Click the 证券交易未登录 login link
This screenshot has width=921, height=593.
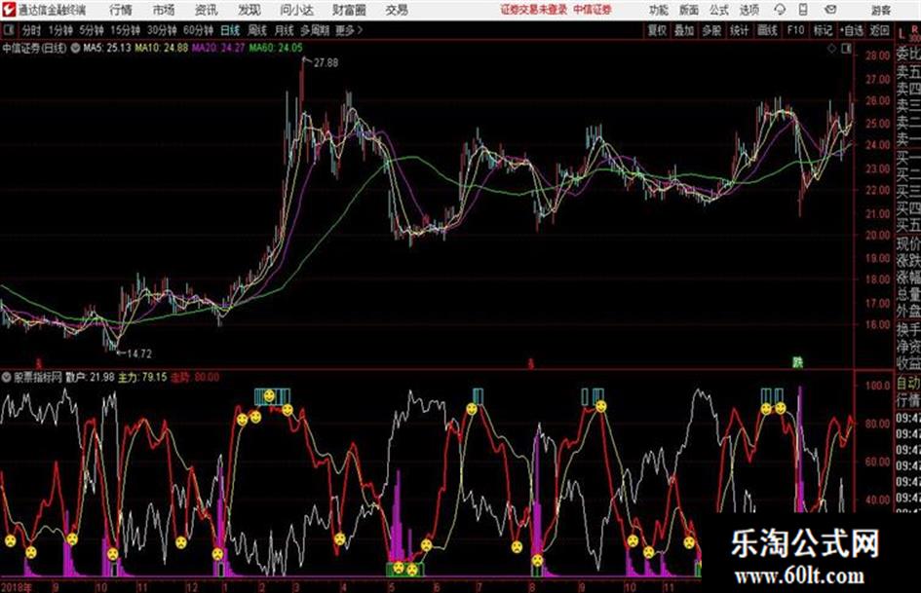tap(534, 10)
